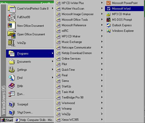Click the Corel WordPerfect Suite 8 icon
145x123 pixels.
(x=12, y=9)
